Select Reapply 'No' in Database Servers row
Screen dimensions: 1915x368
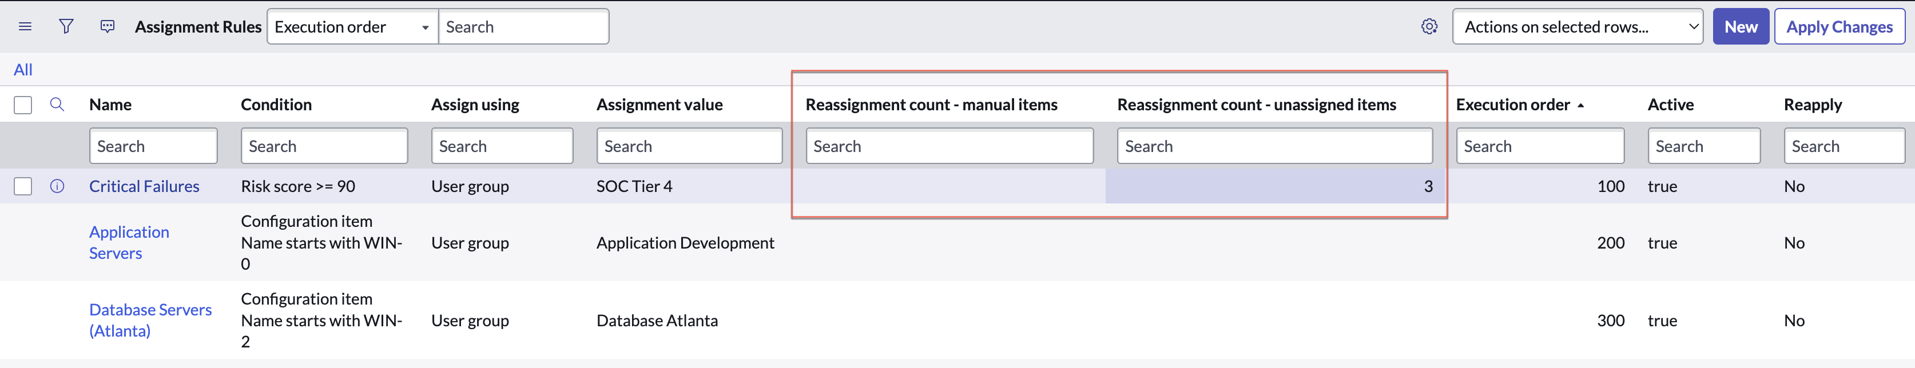1794,321
